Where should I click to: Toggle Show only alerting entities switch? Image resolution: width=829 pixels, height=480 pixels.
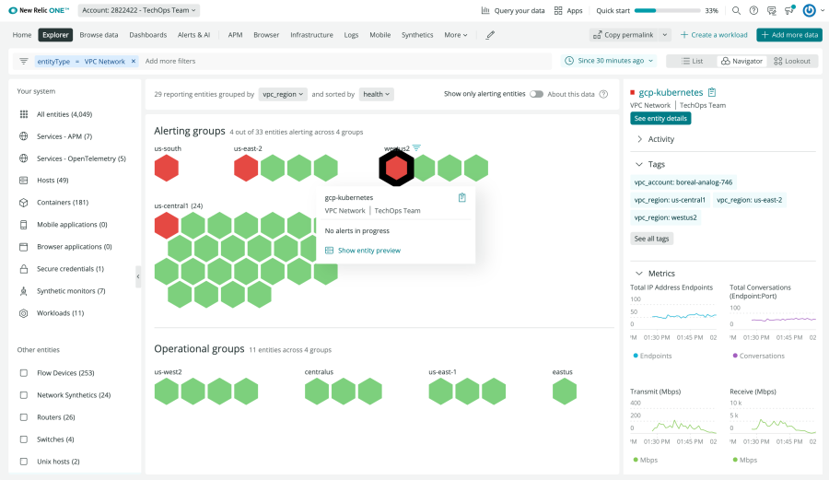tap(537, 94)
